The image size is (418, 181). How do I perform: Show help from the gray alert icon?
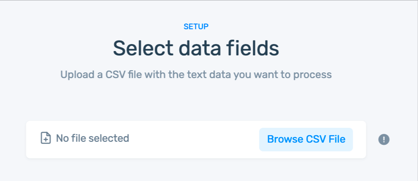(384, 140)
